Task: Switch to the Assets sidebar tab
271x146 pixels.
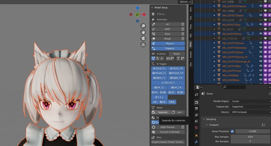Action: pyautogui.click(x=190, y=55)
